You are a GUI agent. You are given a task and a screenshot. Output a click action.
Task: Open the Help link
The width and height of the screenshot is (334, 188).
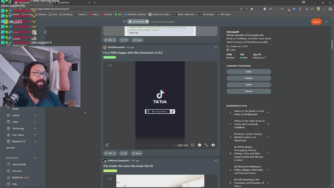click(x=15, y=184)
